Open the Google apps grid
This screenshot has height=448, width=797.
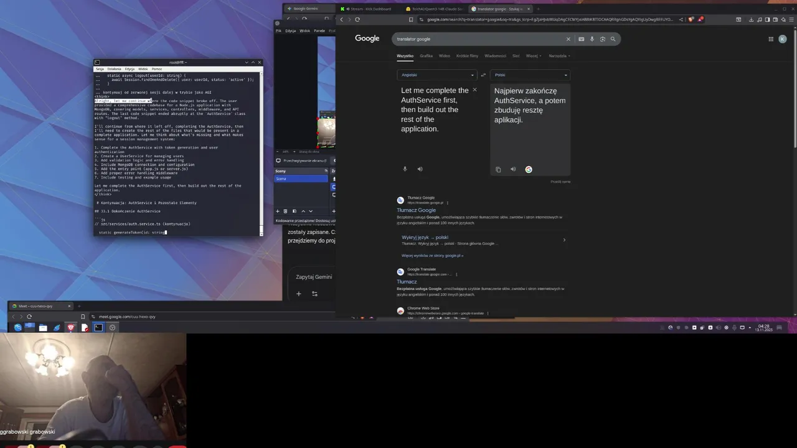click(771, 39)
